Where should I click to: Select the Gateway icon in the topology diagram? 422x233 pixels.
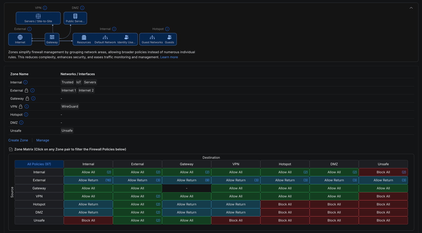tap(52, 39)
